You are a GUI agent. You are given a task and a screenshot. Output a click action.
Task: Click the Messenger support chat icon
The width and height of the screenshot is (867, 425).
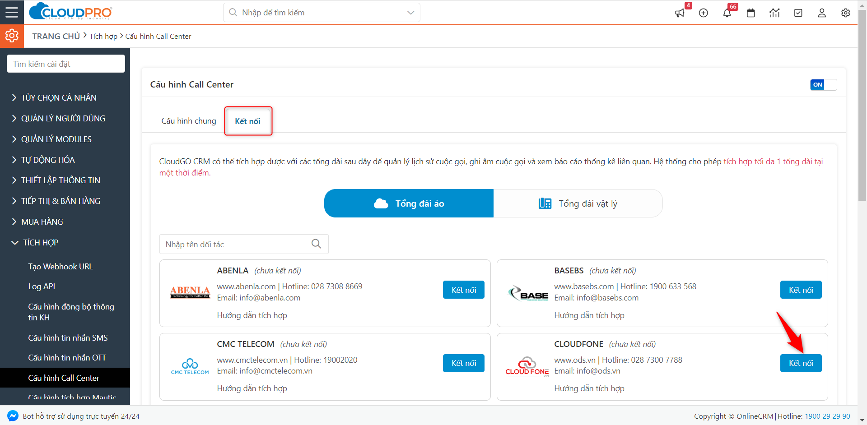[x=13, y=416]
